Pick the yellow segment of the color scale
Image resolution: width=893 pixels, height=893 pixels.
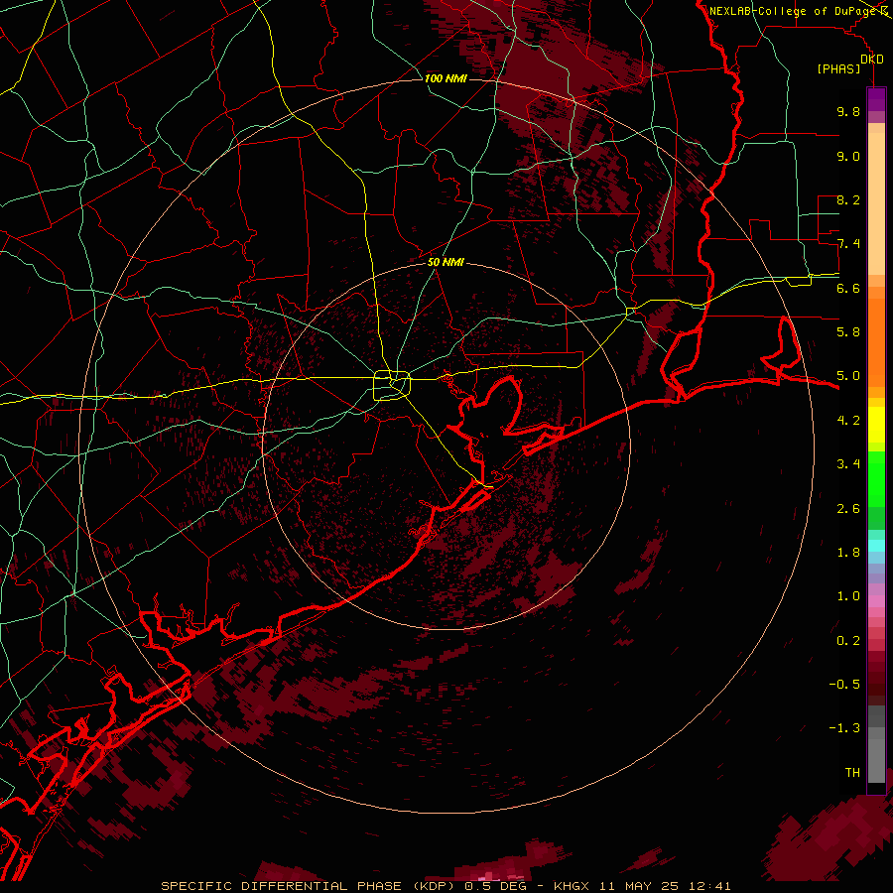[x=876, y=425]
